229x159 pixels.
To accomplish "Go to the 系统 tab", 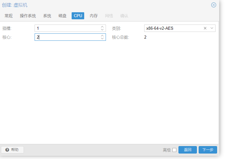I will point(47,16).
